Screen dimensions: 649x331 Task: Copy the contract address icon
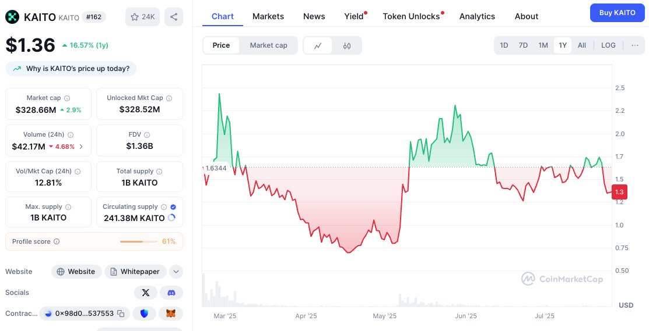coord(121,314)
